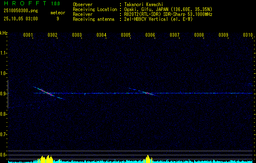This screenshot has width=256, height=163.
Task: Click the meteor label
Action: pos(58,13)
